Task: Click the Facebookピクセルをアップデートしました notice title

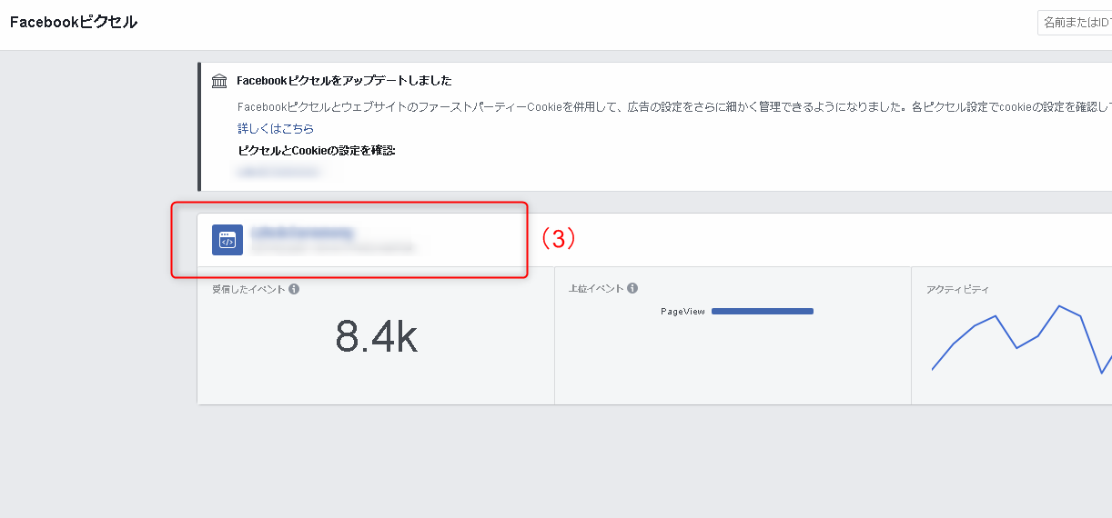Action: [x=344, y=81]
